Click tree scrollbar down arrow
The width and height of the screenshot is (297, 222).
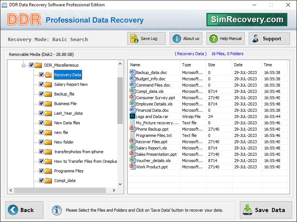(x=120, y=184)
